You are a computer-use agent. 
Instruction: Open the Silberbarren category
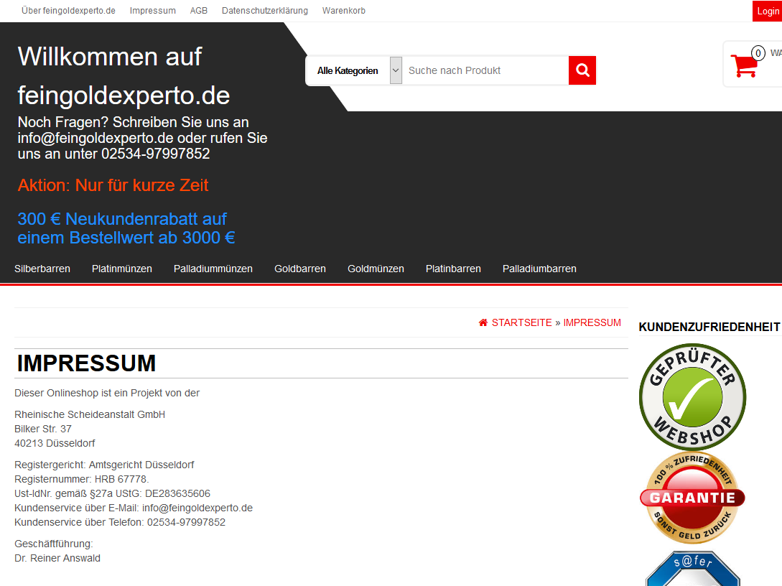click(42, 269)
